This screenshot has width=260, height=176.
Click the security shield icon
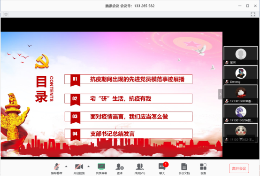coord(6,14)
